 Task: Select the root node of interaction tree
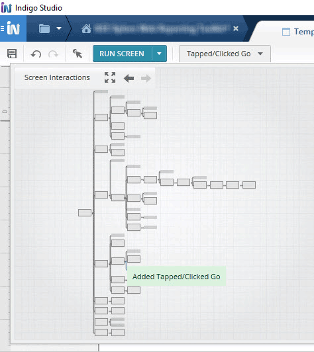coord(85,212)
